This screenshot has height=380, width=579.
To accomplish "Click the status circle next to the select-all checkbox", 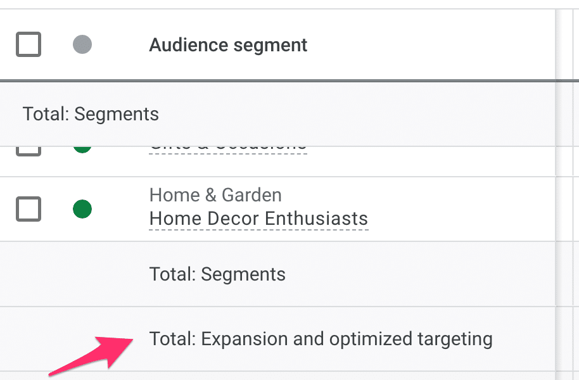I will [x=82, y=44].
